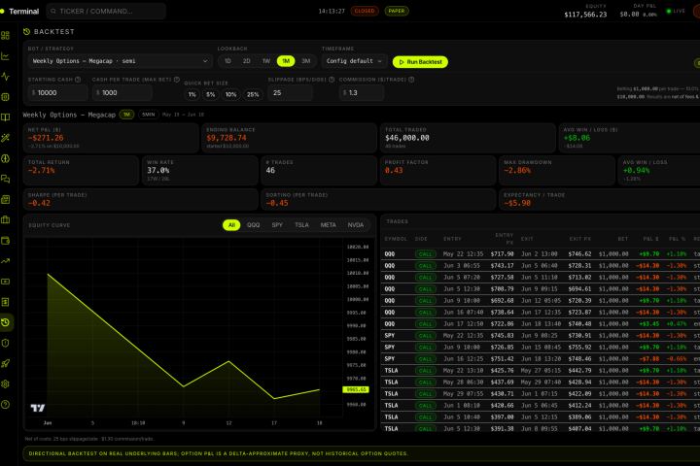The width and height of the screenshot is (700, 466).
Task: Open the settings gear icon in sidebar
Action: (6, 383)
